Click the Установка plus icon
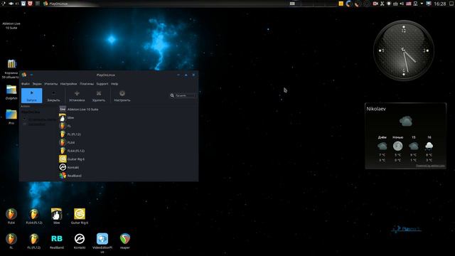 (x=77, y=93)
